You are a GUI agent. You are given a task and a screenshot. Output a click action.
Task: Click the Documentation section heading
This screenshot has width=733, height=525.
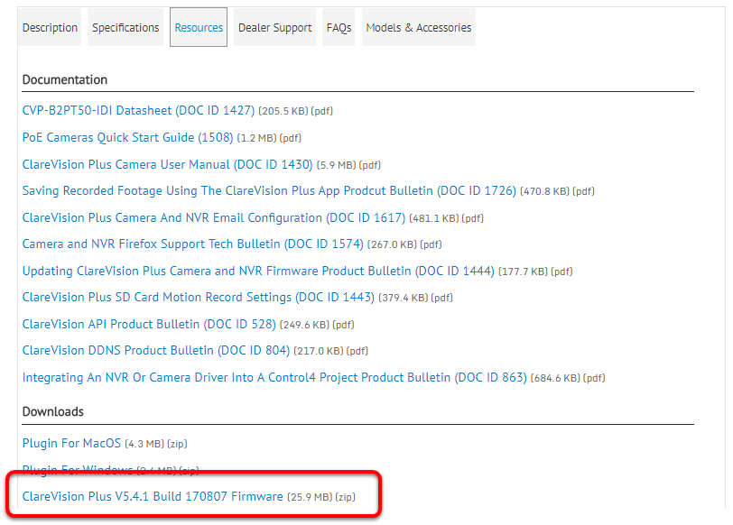coord(65,80)
